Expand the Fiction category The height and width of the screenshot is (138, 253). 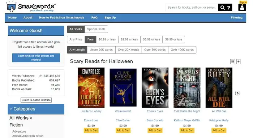16,125
